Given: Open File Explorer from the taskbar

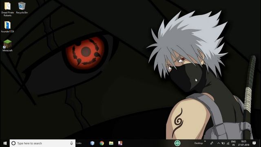Looking at the screenshot, I should 111,143.
